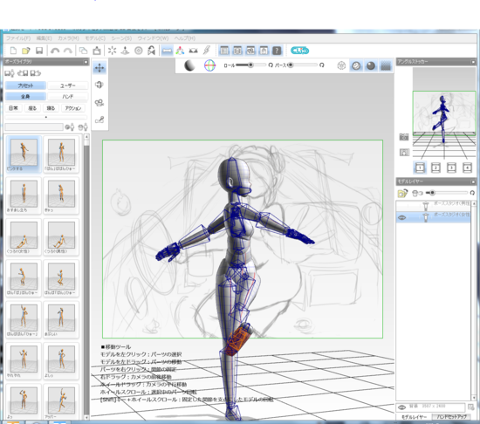This screenshot has height=424, width=480.
Task: Open the ヘルプ(H) menu
Action: pos(185,38)
